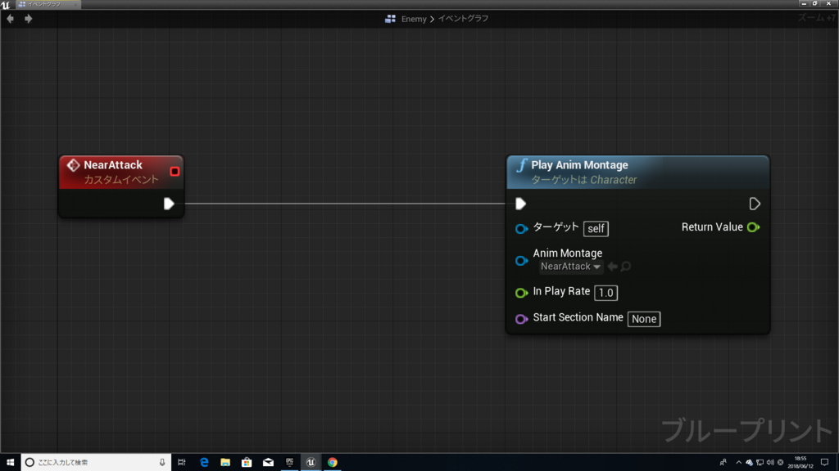839x471 pixels.
Task: Click the microphone icon in taskbar search
Action: (162, 463)
